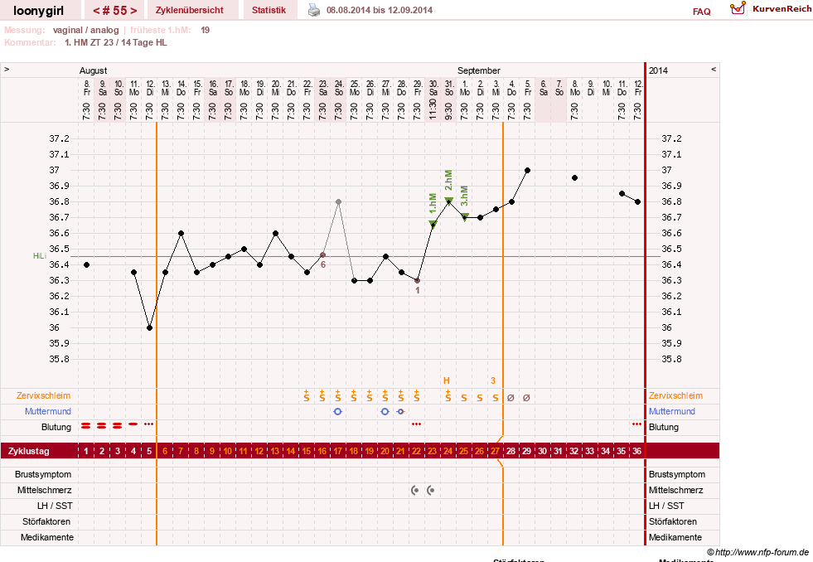Viewport: 813px width, 562px height.
Task: Go to previous cycle with left arrow by #55
Action: point(96,11)
